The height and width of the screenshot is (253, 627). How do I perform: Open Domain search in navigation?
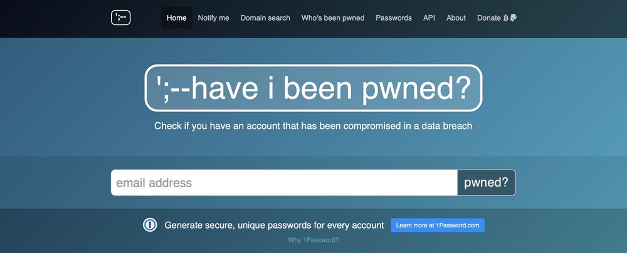click(265, 18)
